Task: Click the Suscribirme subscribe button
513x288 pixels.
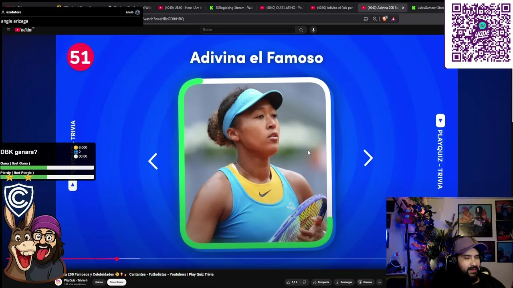Action: (x=117, y=282)
